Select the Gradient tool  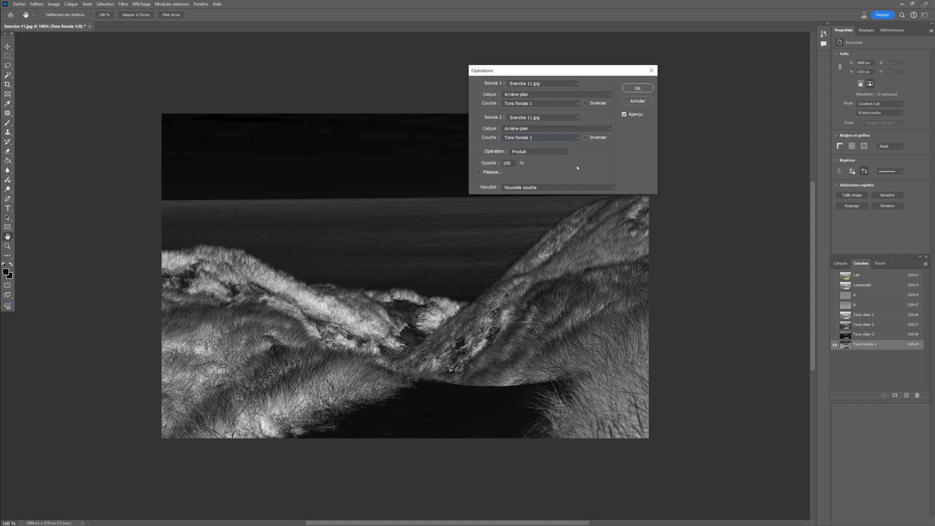pos(7,160)
